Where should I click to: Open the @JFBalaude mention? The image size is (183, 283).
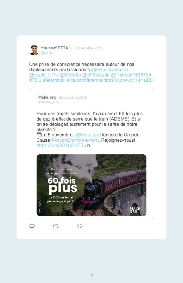[x=96, y=75]
